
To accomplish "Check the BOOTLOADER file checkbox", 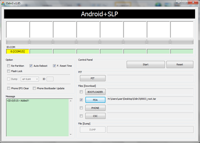I will click(x=81, y=92).
